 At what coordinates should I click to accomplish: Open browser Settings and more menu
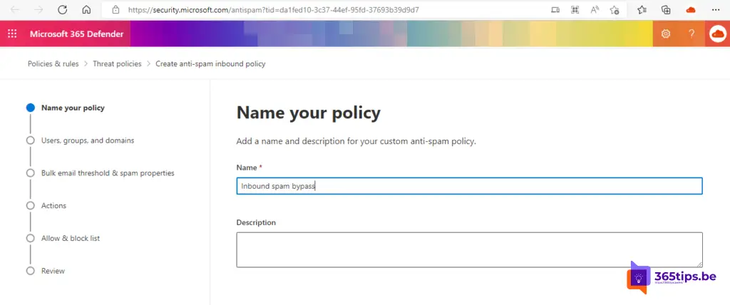[716, 10]
